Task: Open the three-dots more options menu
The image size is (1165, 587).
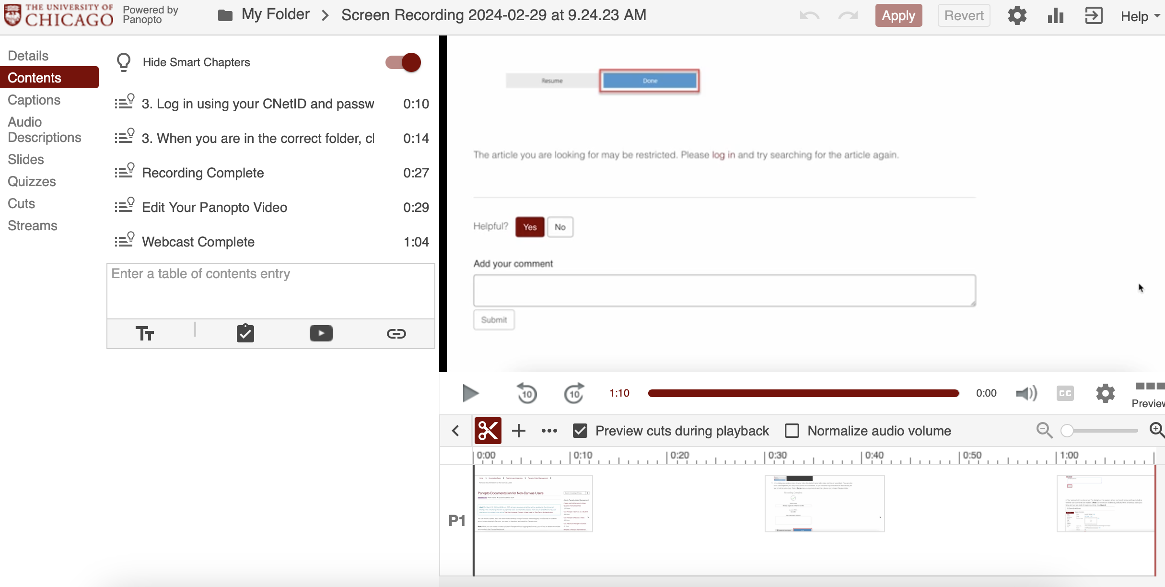Action: click(x=549, y=431)
